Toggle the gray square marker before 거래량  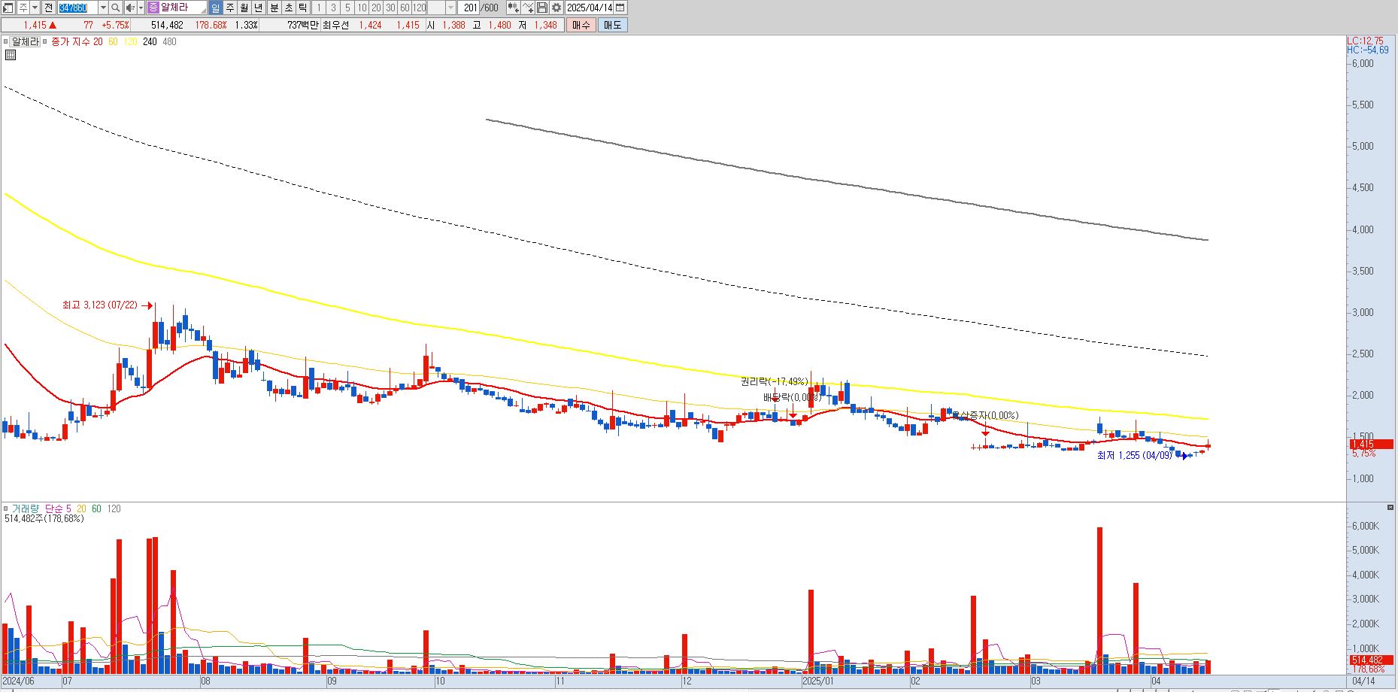click(6, 509)
